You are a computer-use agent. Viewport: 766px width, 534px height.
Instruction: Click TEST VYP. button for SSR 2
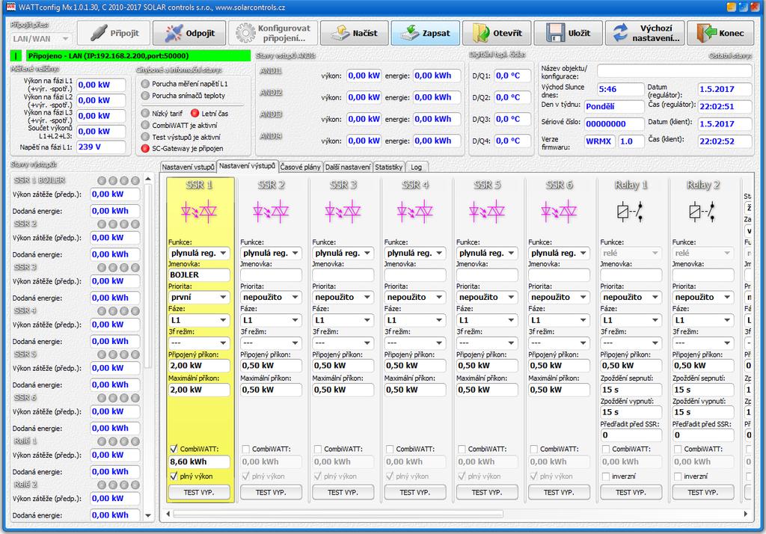click(x=271, y=492)
